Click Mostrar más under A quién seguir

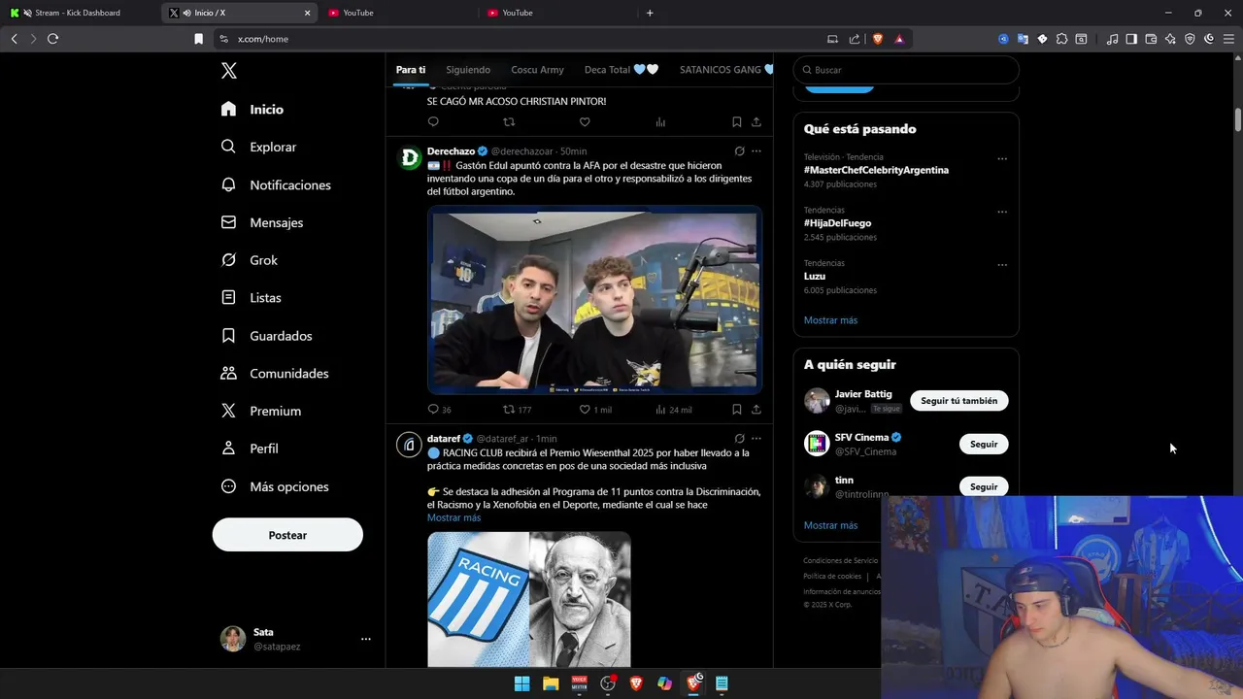[830, 525]
